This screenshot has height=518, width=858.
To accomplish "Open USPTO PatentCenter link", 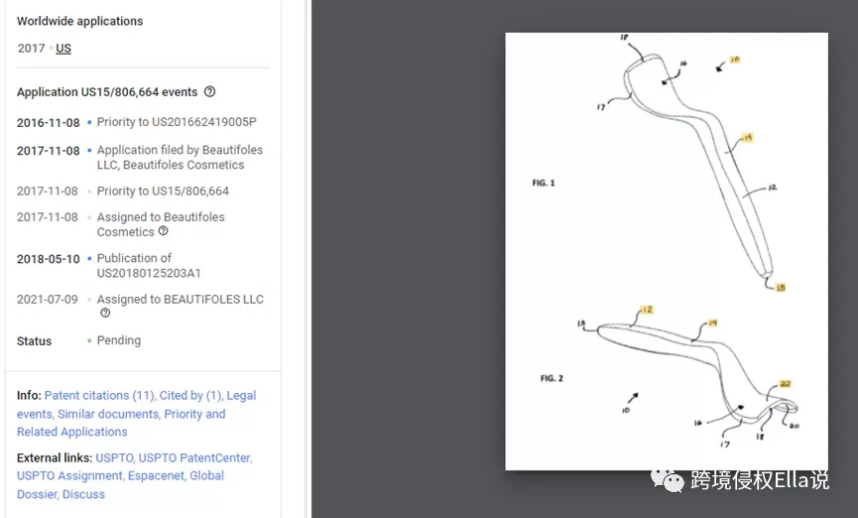I will [194, 457].
